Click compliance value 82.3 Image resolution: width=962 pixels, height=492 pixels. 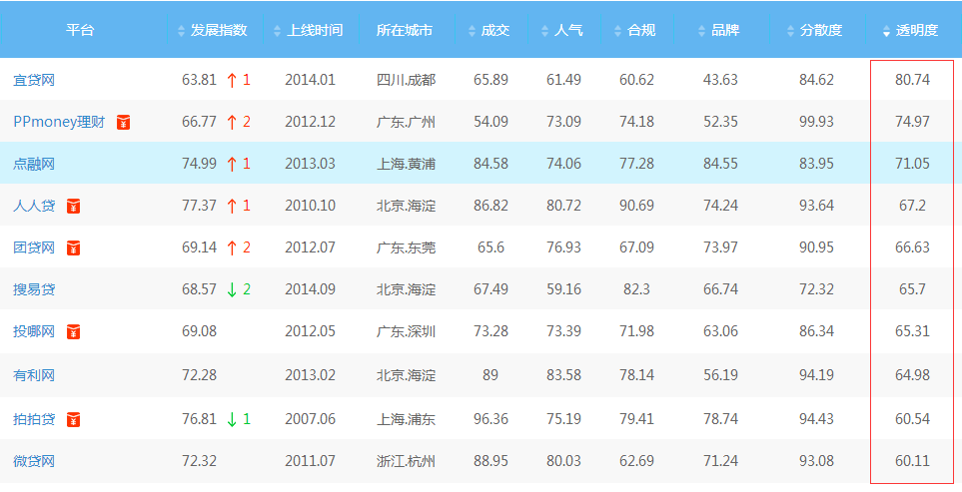coord(636,289)
